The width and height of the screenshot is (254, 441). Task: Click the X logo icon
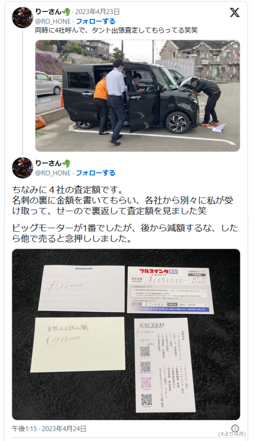click(234, 13)
